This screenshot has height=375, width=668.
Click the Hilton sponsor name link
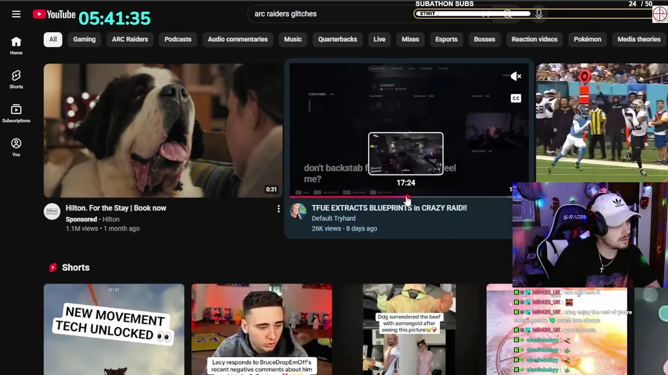click(111, 219)
